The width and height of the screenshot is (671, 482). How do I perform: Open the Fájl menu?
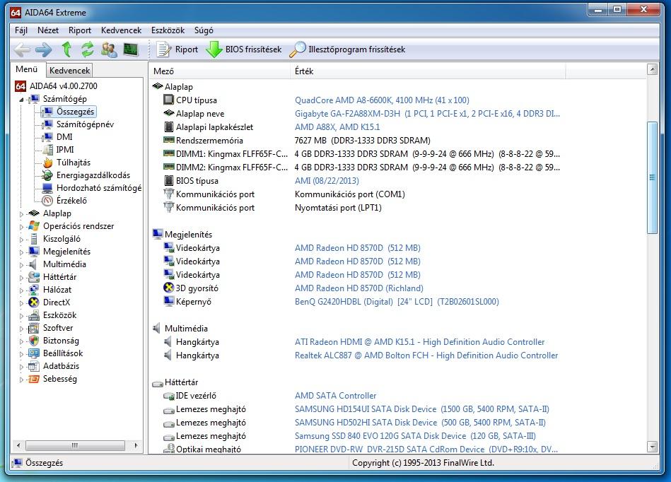click(x=21, y=30)
